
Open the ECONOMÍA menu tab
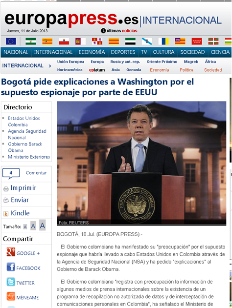[92, 52]
